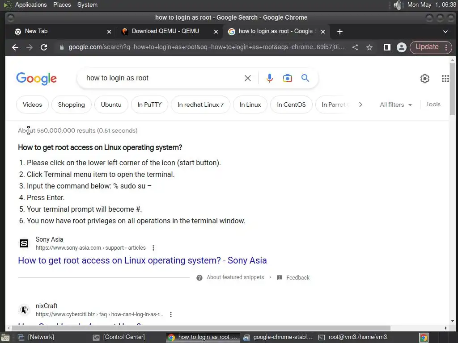Click Chrome icon in the bottom panel
The height and width of the screenshot is (343, 458).
tap(424, 338)
